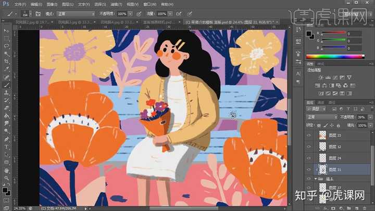Screen dimensions: 375x211
Task: Select the History Brush tool
Action: [6, 100]
